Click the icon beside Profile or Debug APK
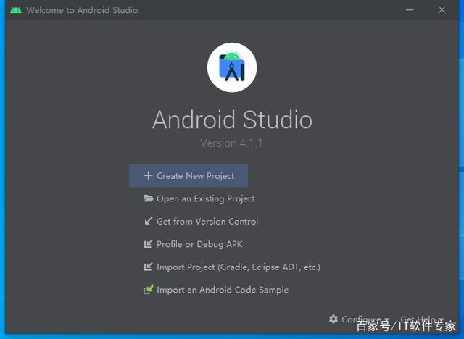Screen dimensions: 464x339 [148, 244]
